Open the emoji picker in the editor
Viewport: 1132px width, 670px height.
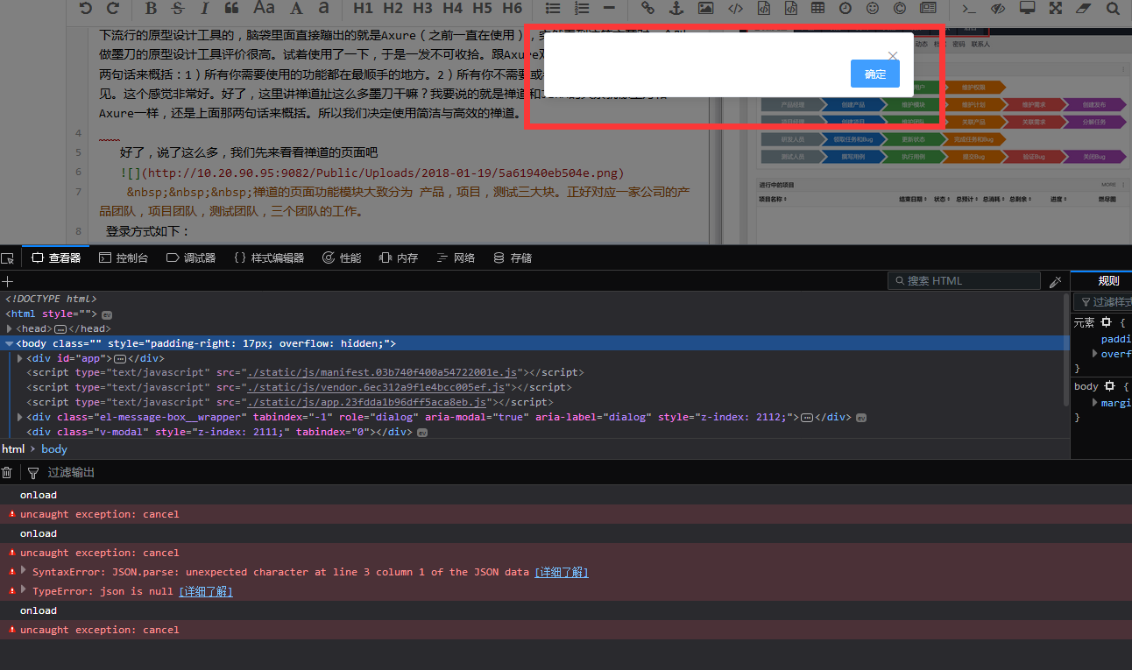tap(872, 9)
